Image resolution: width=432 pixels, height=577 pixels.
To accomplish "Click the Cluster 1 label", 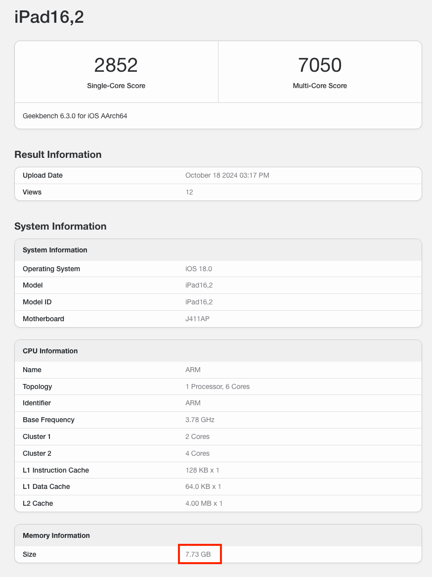I will coord(37,437).
